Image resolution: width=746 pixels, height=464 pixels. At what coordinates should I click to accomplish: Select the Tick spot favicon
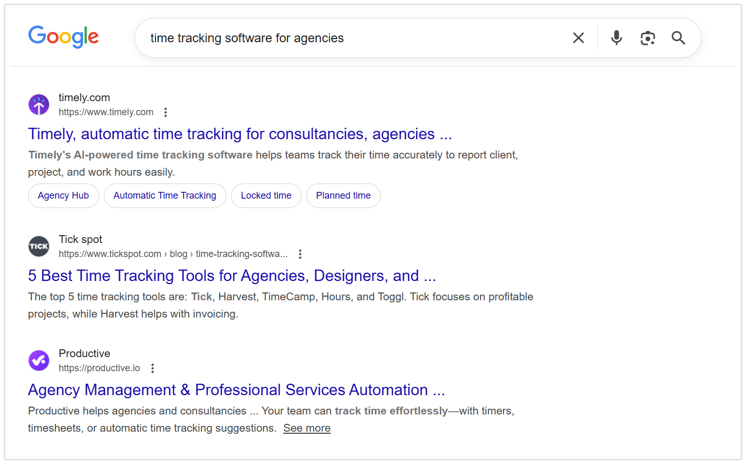(39, 246)
